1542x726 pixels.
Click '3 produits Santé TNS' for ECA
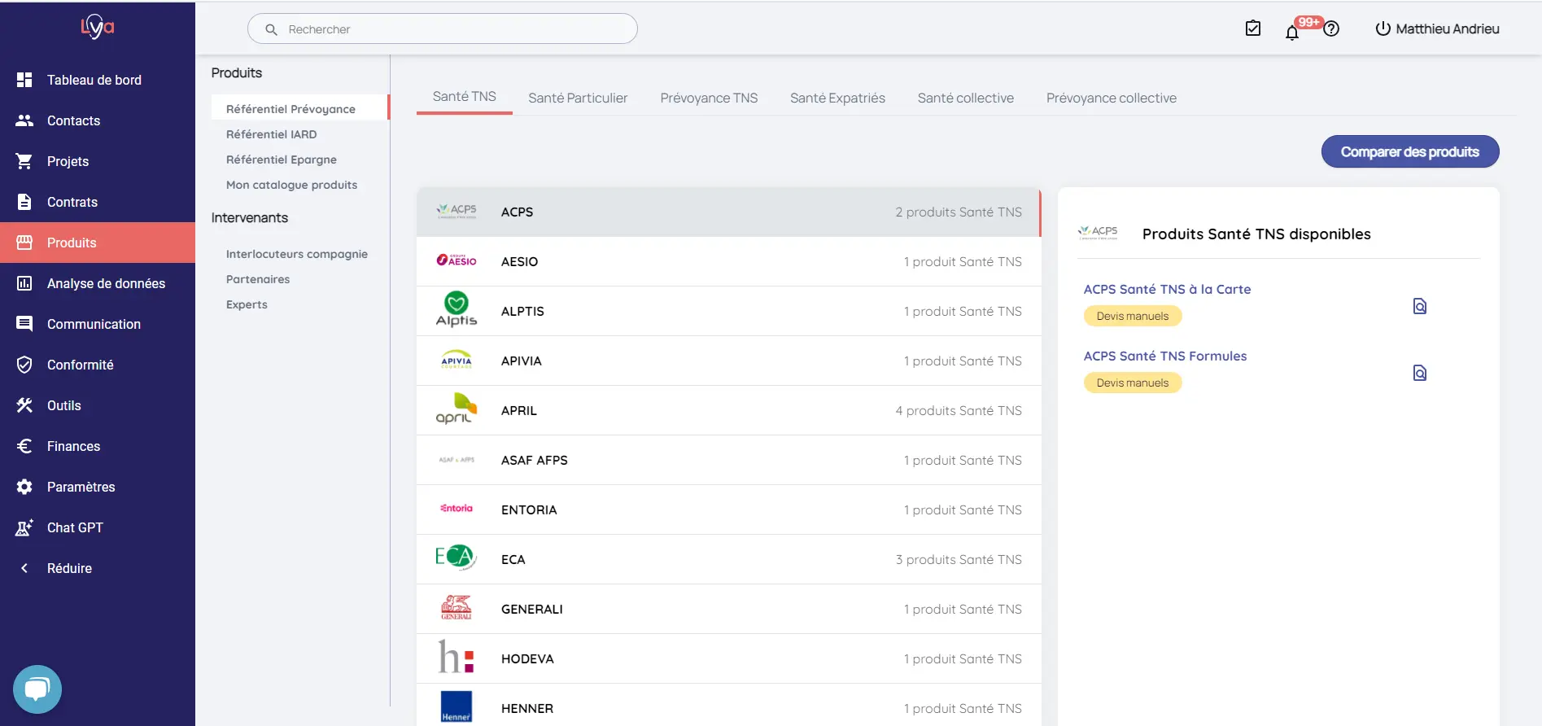tap(959, 559)
